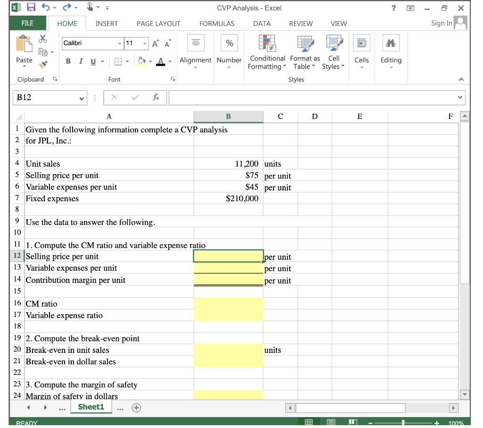Switch to Normal view in status bar
The image size is (483, 428).
tap(308, 422)
